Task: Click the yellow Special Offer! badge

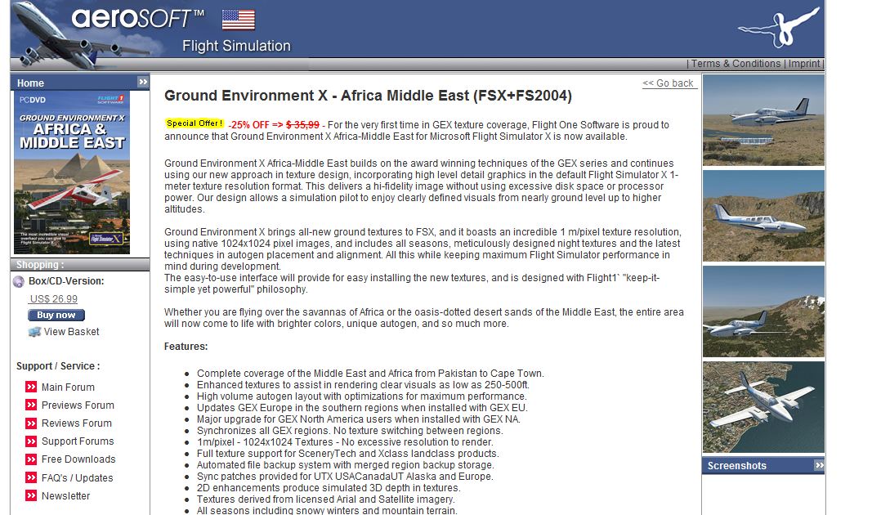Action: pyautogui.click(x=195, y=123)
